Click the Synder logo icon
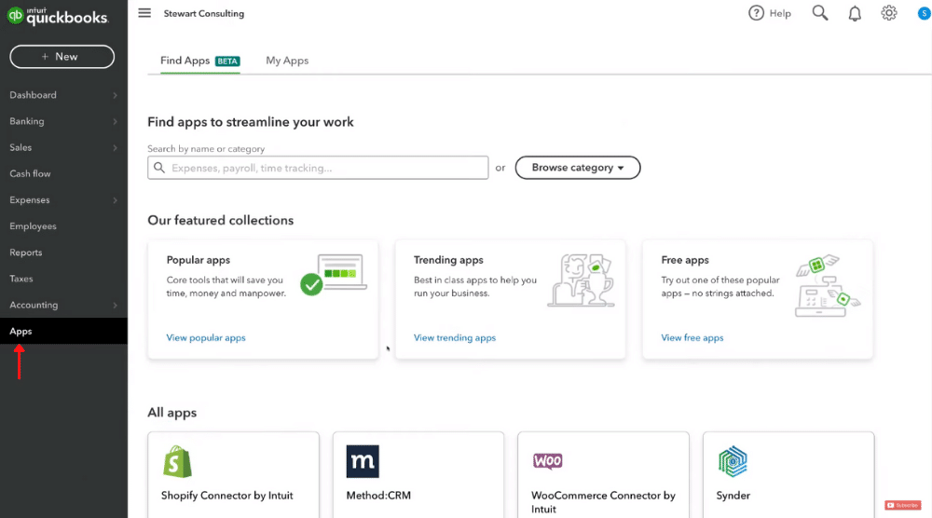 733,461
